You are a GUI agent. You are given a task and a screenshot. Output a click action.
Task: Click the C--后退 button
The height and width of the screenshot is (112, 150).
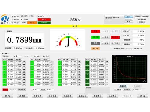click(105, 43)
